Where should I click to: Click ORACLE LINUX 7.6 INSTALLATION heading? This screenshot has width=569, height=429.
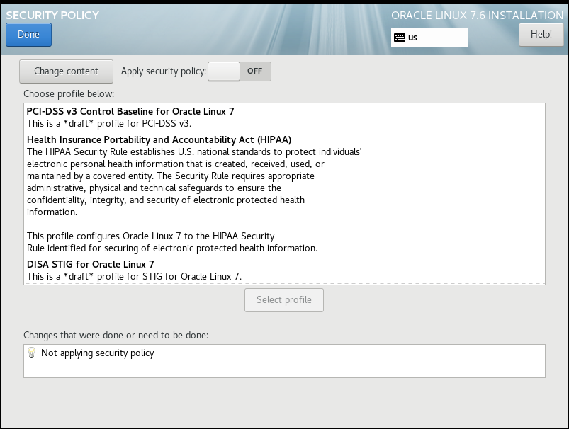tap(477, 16)
